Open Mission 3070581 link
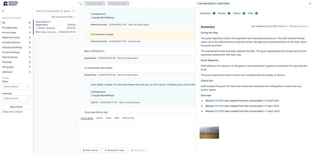Image resolution: width=313 pixels, height=155 pixels. [x=219, y=106]
